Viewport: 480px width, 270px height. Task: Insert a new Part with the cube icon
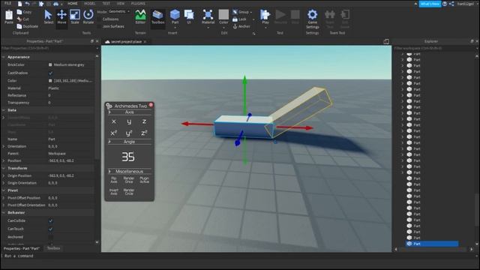175,14
